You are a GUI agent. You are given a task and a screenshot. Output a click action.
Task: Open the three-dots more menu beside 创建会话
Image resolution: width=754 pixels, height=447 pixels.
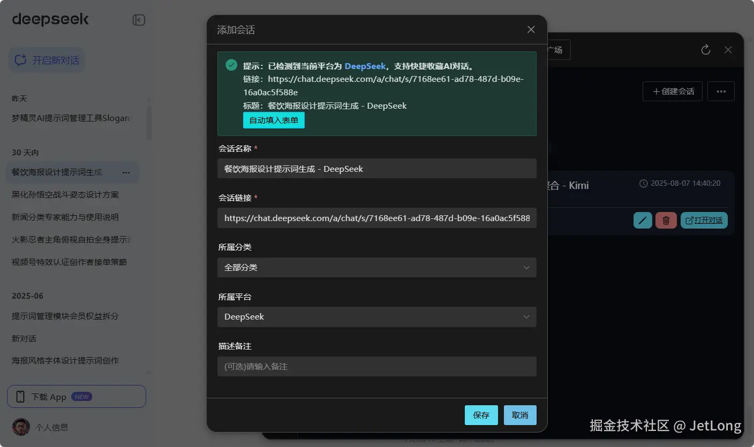[x=721, y=92]
